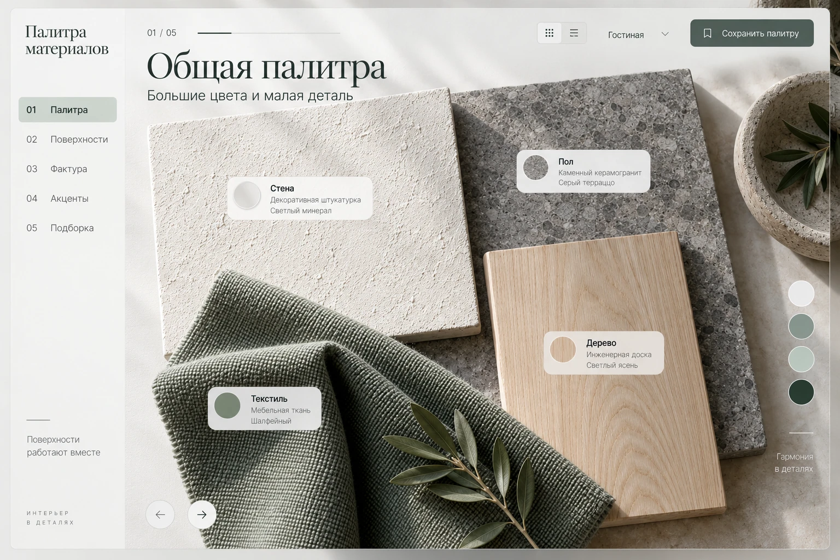Open the Поверхности section
The height and width of the screenshot is (560, 840).
pyautogui.click(x=68, y=139)
